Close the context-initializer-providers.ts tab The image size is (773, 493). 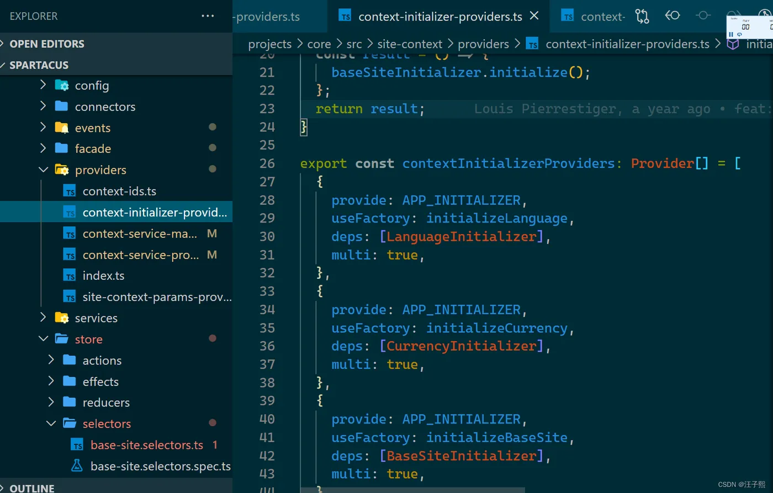coord(534,16)
